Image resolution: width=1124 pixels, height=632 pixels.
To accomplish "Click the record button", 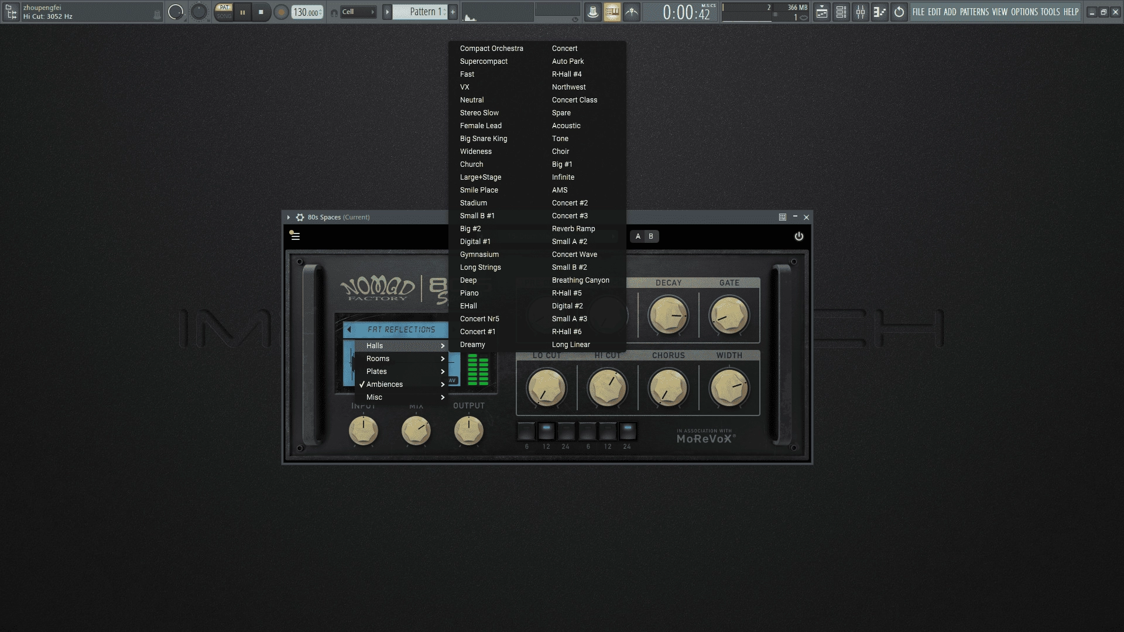I will [281, 12].
